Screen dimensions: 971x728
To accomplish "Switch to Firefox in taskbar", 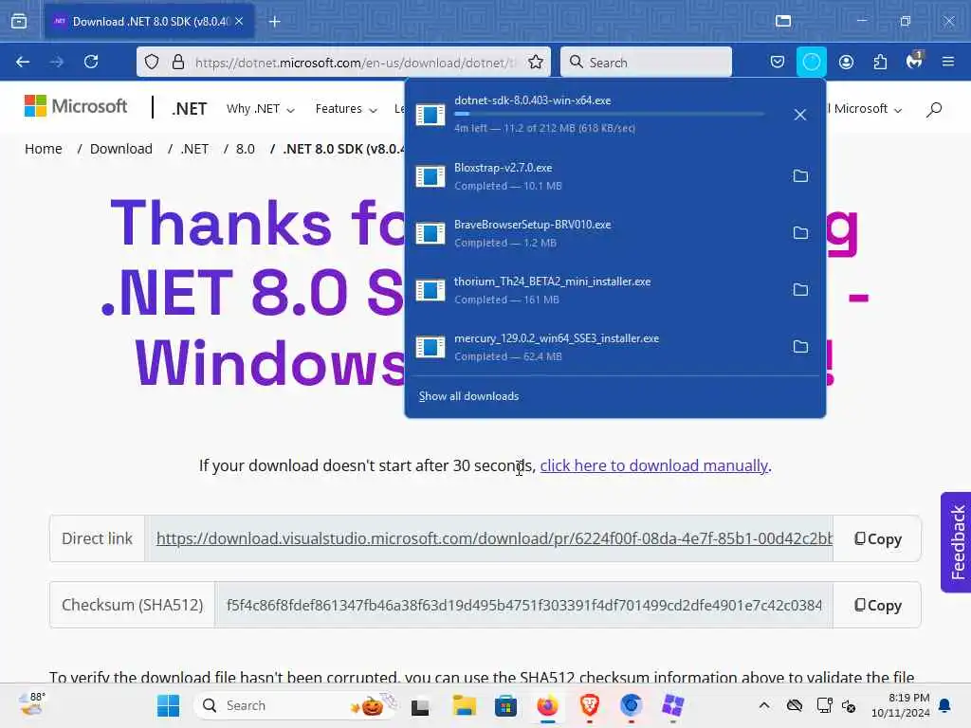I will point(547,705).
